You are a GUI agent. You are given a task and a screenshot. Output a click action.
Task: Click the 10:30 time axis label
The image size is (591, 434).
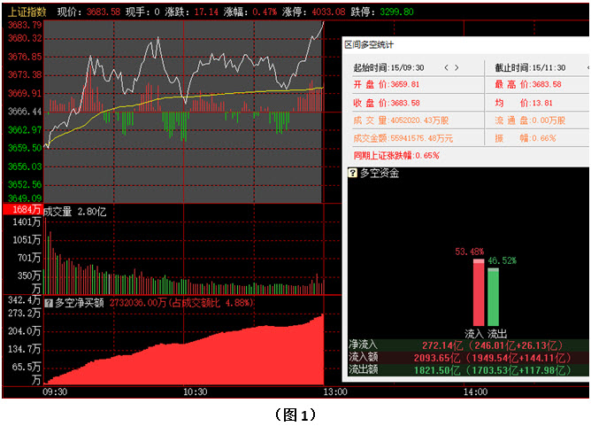tap(196, 392)
